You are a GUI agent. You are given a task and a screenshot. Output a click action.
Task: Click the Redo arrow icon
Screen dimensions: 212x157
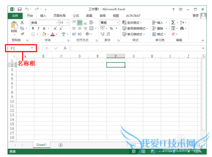[x=37, y=9]
